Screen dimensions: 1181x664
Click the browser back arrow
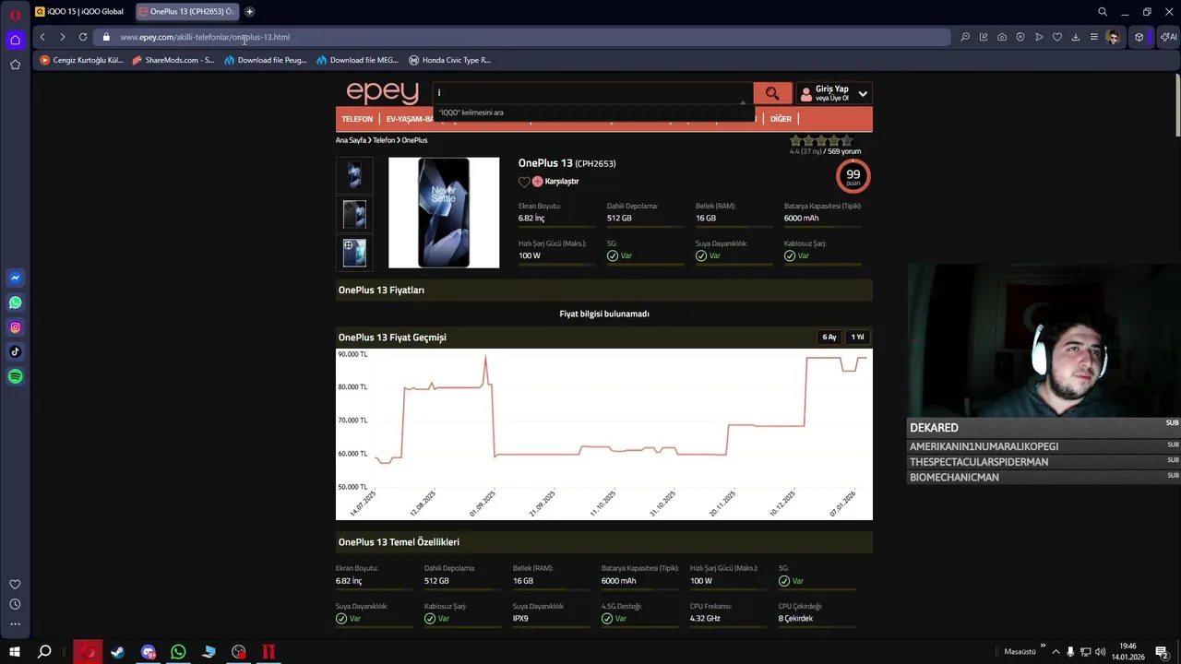coord(42,37)
